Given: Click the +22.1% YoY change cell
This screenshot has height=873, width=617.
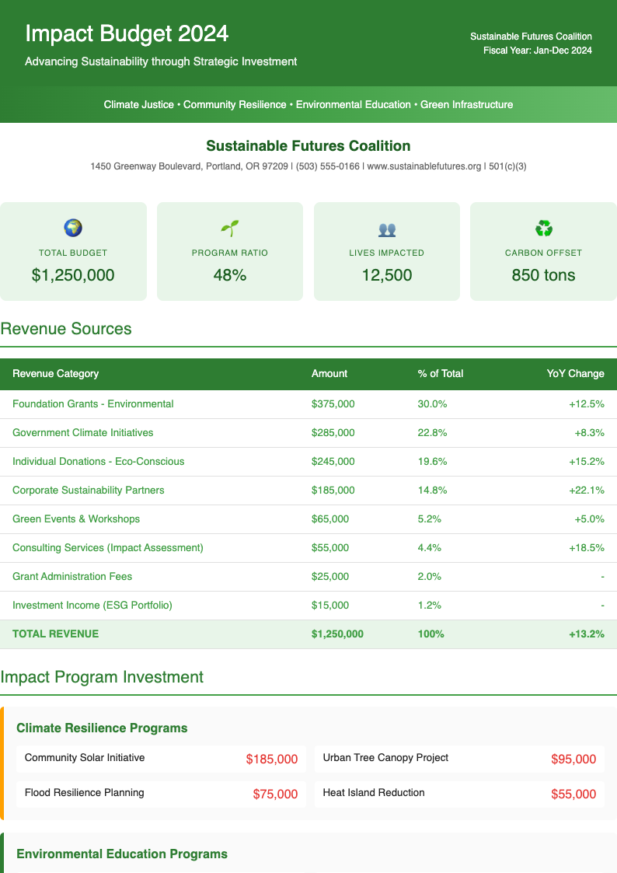Looking at the screenshot, I should point(587,491).
